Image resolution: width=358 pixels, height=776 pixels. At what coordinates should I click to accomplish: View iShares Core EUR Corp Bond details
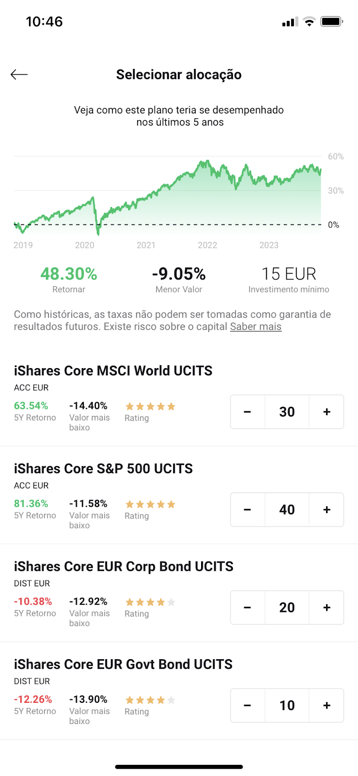[x=124, y=566]
